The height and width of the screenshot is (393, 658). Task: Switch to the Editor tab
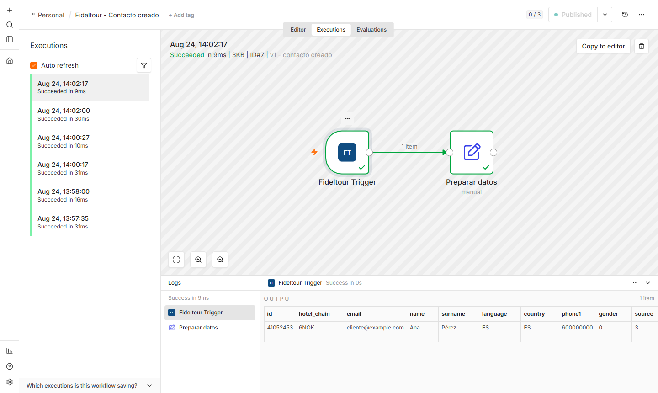(x=298, y=30)
